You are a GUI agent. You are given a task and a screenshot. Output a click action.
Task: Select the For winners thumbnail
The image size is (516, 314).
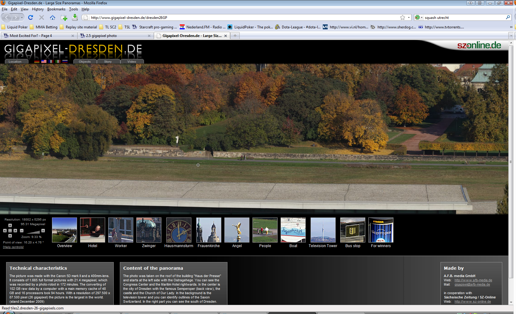coord(381,230)
